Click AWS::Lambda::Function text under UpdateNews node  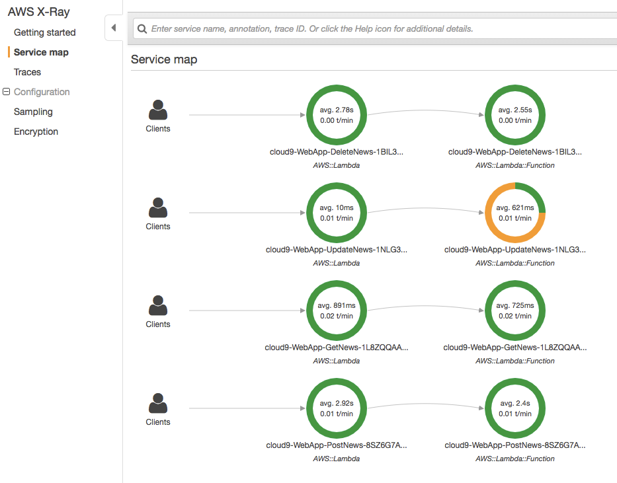515,263
